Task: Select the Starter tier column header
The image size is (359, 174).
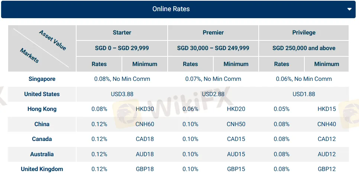Action: click(122, 33)
